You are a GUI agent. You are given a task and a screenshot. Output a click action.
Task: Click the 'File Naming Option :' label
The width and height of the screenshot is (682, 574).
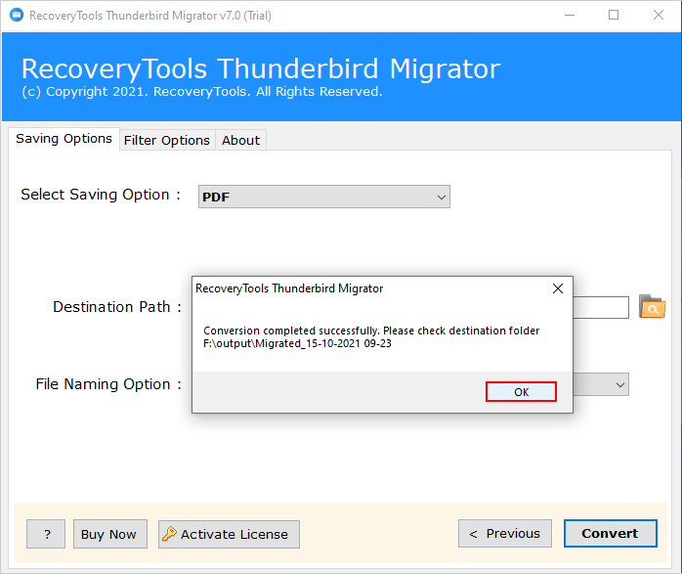point(108,384)
